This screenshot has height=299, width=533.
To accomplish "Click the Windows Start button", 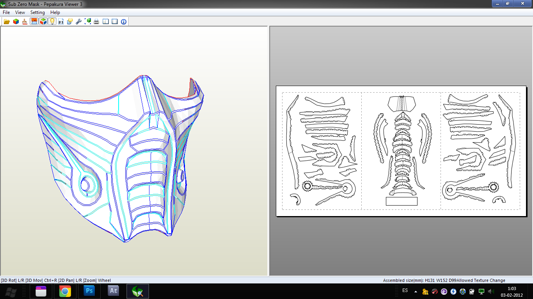I will (x=10, y=291).
